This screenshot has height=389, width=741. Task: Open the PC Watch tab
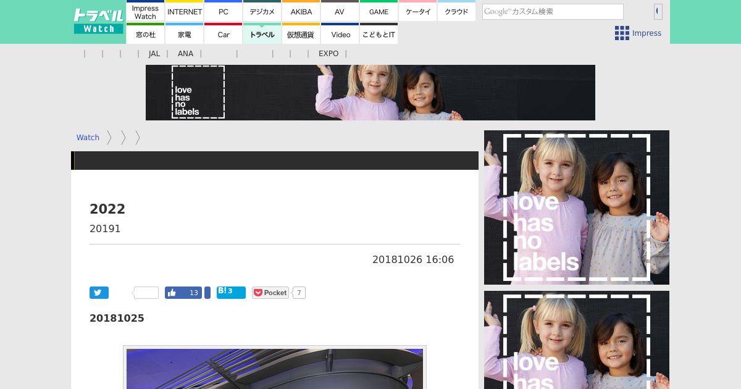tap(223, 11)
